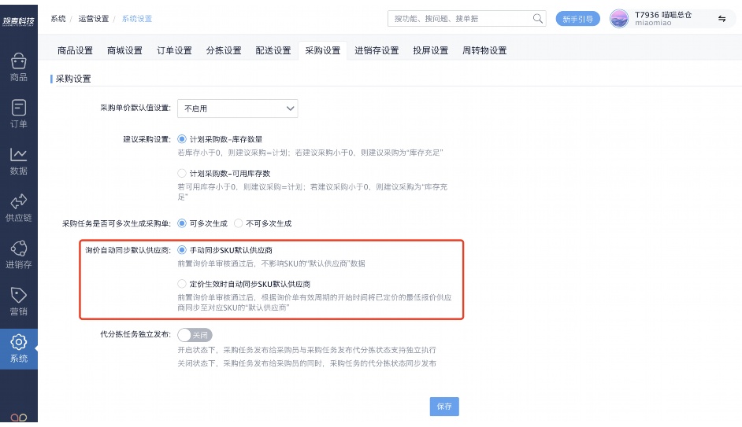
Task: Click the 新手引导 button
Action: (578, 19)
